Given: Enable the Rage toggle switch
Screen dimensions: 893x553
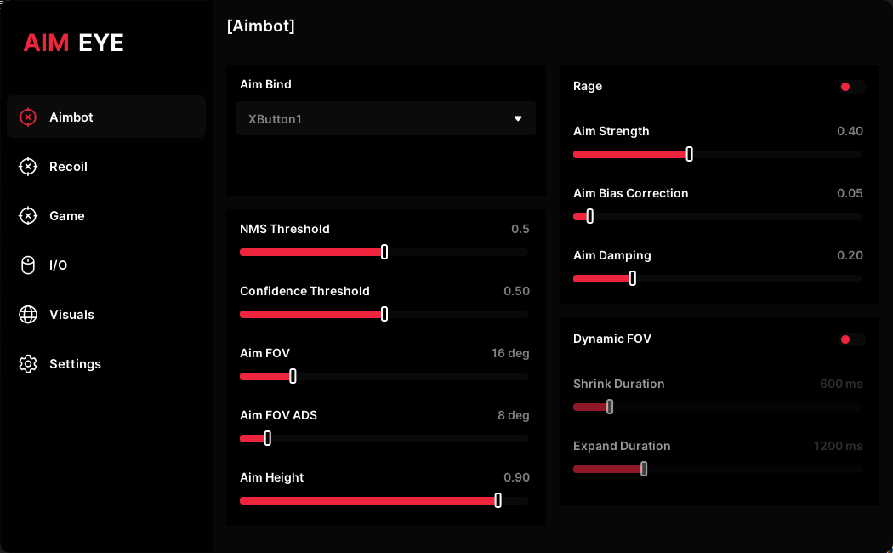Looking at the screenshot, I should [851, 87].
